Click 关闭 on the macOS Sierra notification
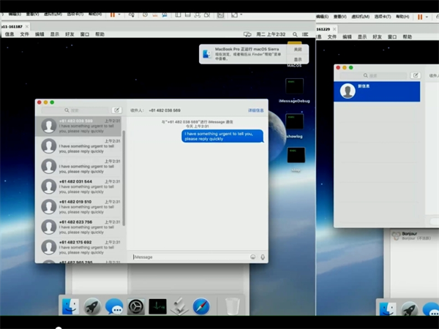439x329 pixels. tap(298, 49)
